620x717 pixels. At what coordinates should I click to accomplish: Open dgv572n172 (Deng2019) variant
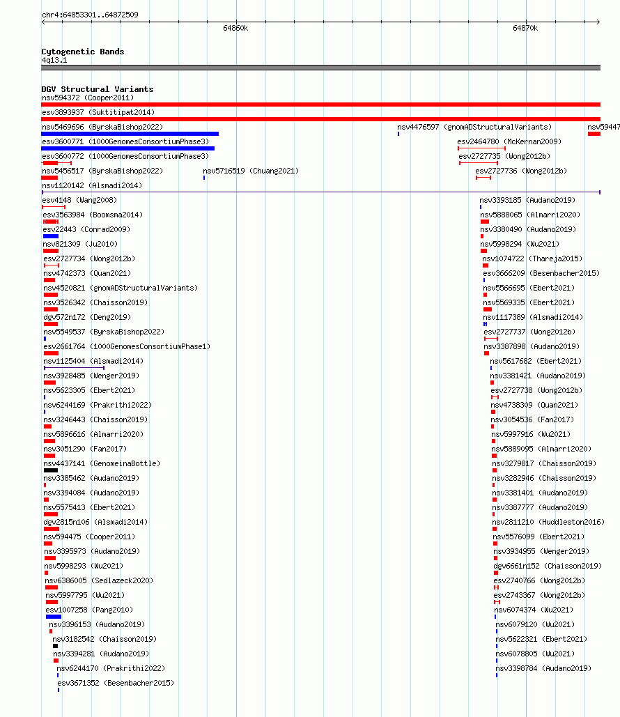pos(87,317)
